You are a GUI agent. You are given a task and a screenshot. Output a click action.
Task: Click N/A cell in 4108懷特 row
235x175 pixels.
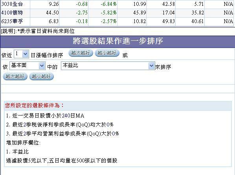tap(228, 13)
